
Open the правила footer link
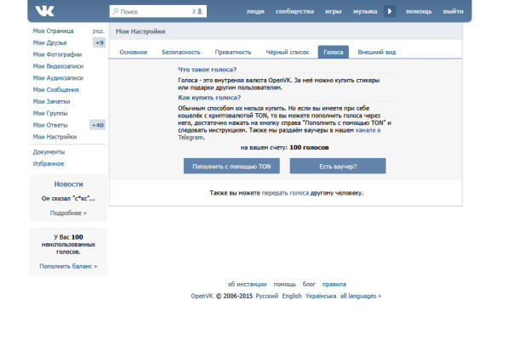coord(334,285)
